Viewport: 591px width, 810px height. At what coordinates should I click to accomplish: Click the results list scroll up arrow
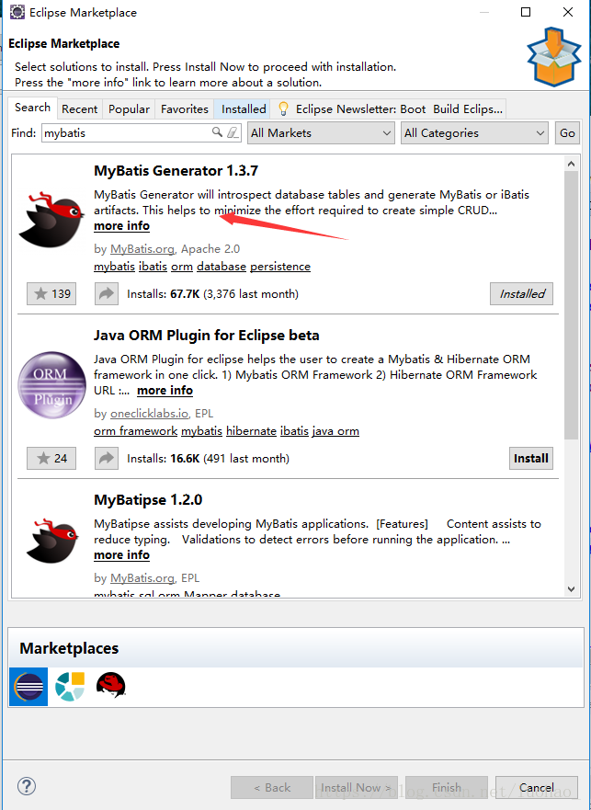[571, 164]
